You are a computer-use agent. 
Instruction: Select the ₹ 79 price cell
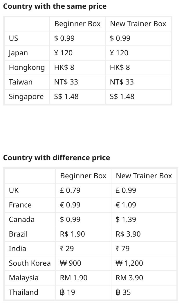[x=122, y=249]
